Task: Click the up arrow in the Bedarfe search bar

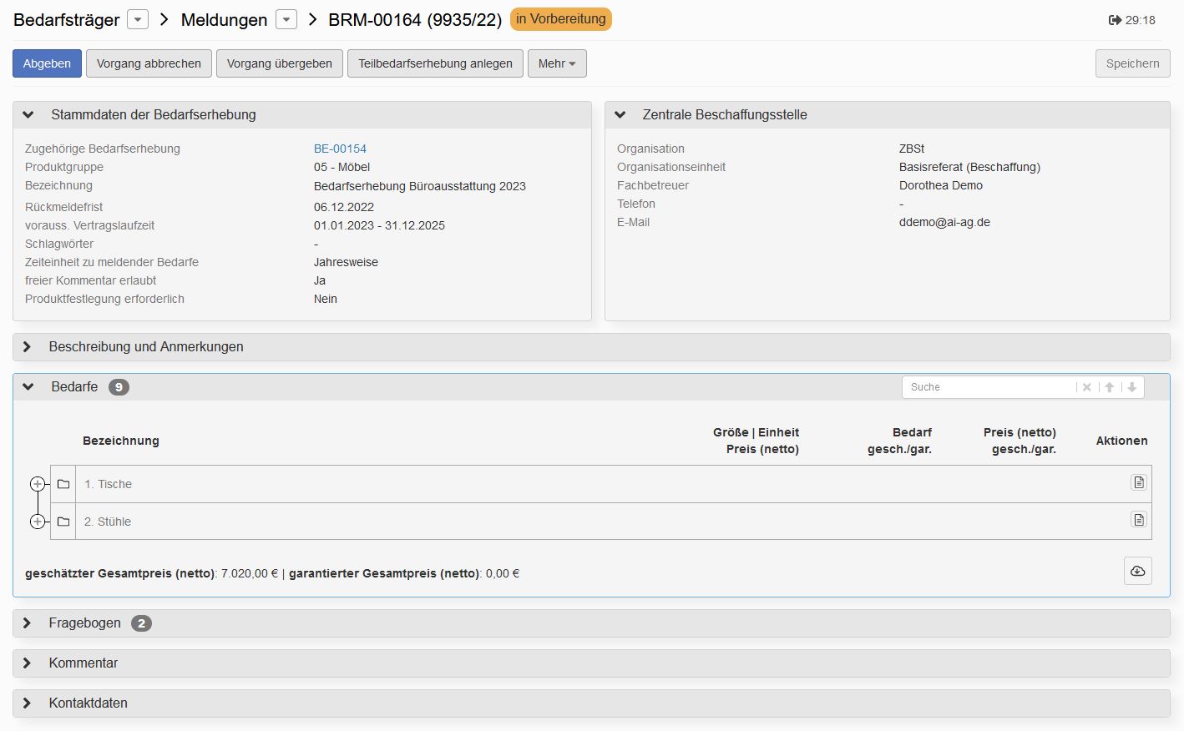Action: click(1109, 386)
